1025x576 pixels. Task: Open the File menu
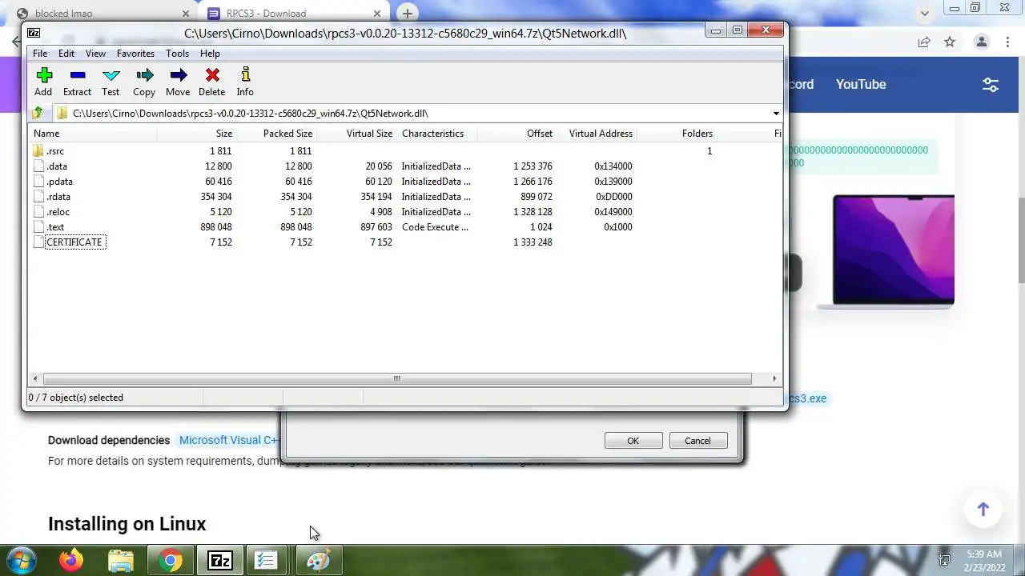click(40, 54)
